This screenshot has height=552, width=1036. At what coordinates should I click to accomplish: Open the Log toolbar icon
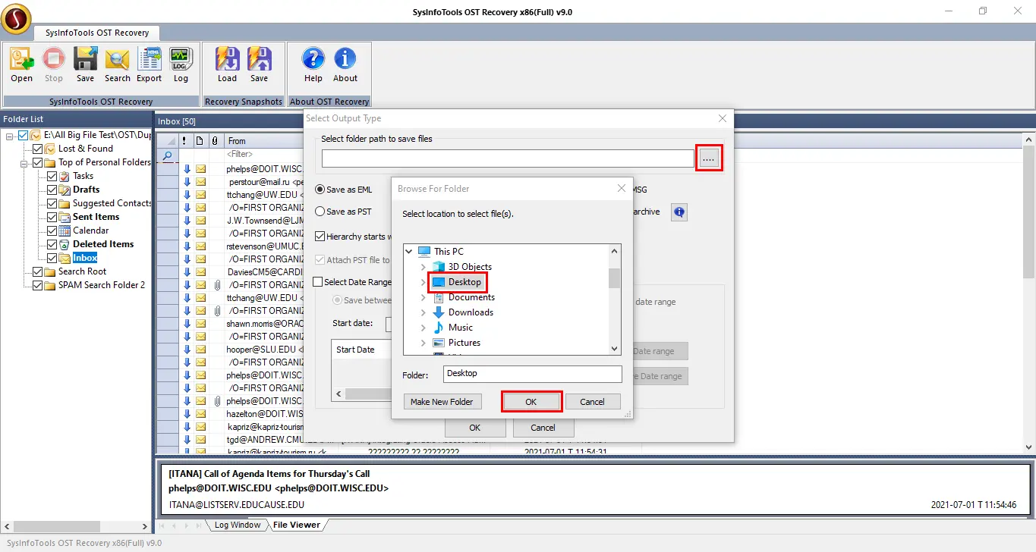[x=181, y=65]
